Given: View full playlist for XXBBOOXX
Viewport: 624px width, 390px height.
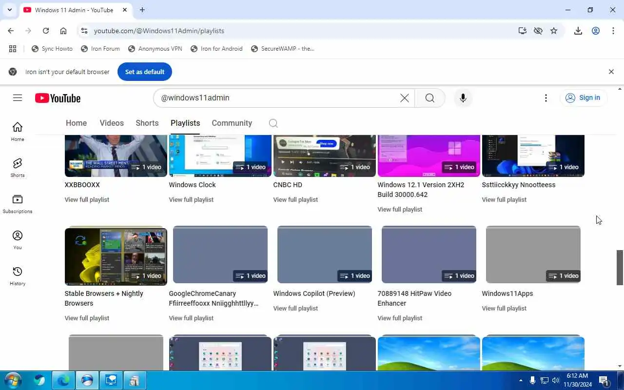Looking at the screenshot, I should (x=87, y=199).
